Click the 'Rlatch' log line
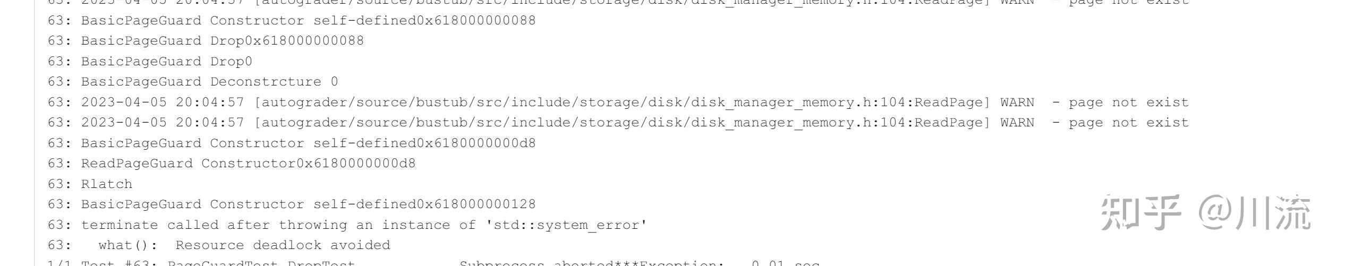The image size is (1345, 266). pos(106,184)
